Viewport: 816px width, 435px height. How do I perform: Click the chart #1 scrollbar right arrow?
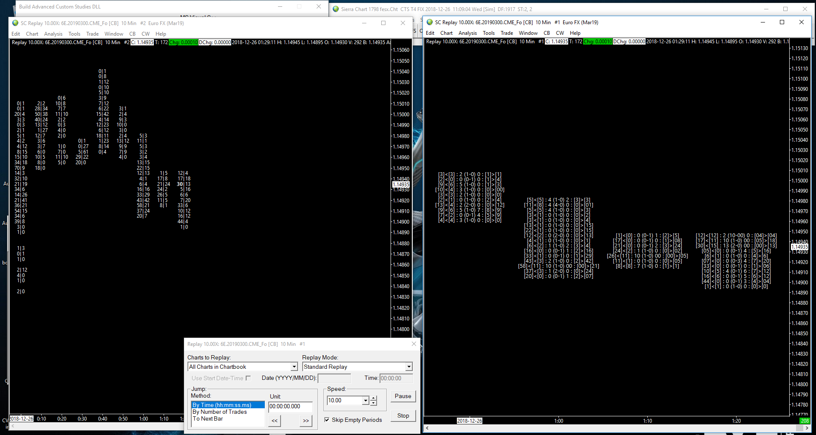coord(807,428)
